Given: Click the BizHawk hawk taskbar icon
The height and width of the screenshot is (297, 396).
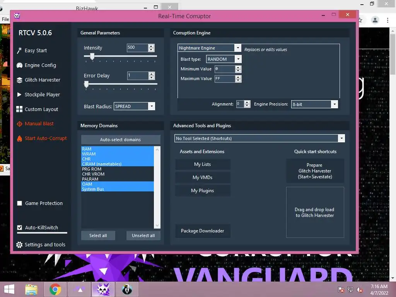Looking at the screenshot, I should tap(127, 289).
